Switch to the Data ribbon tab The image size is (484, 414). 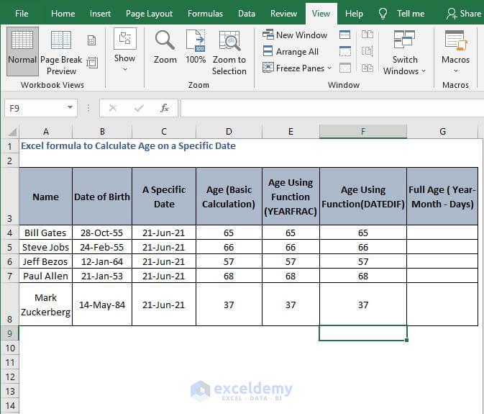tap(247, 14)
